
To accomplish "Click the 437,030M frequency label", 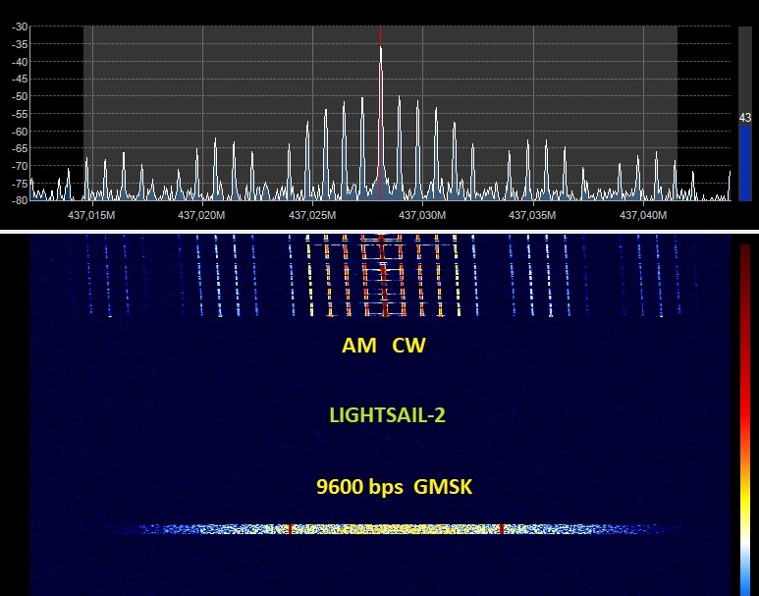I will click(x=422, y=215).
